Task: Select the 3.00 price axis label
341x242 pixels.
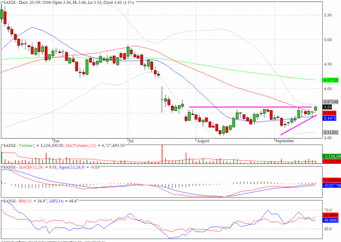Action: pyautogui.click(x=327, y=138)
